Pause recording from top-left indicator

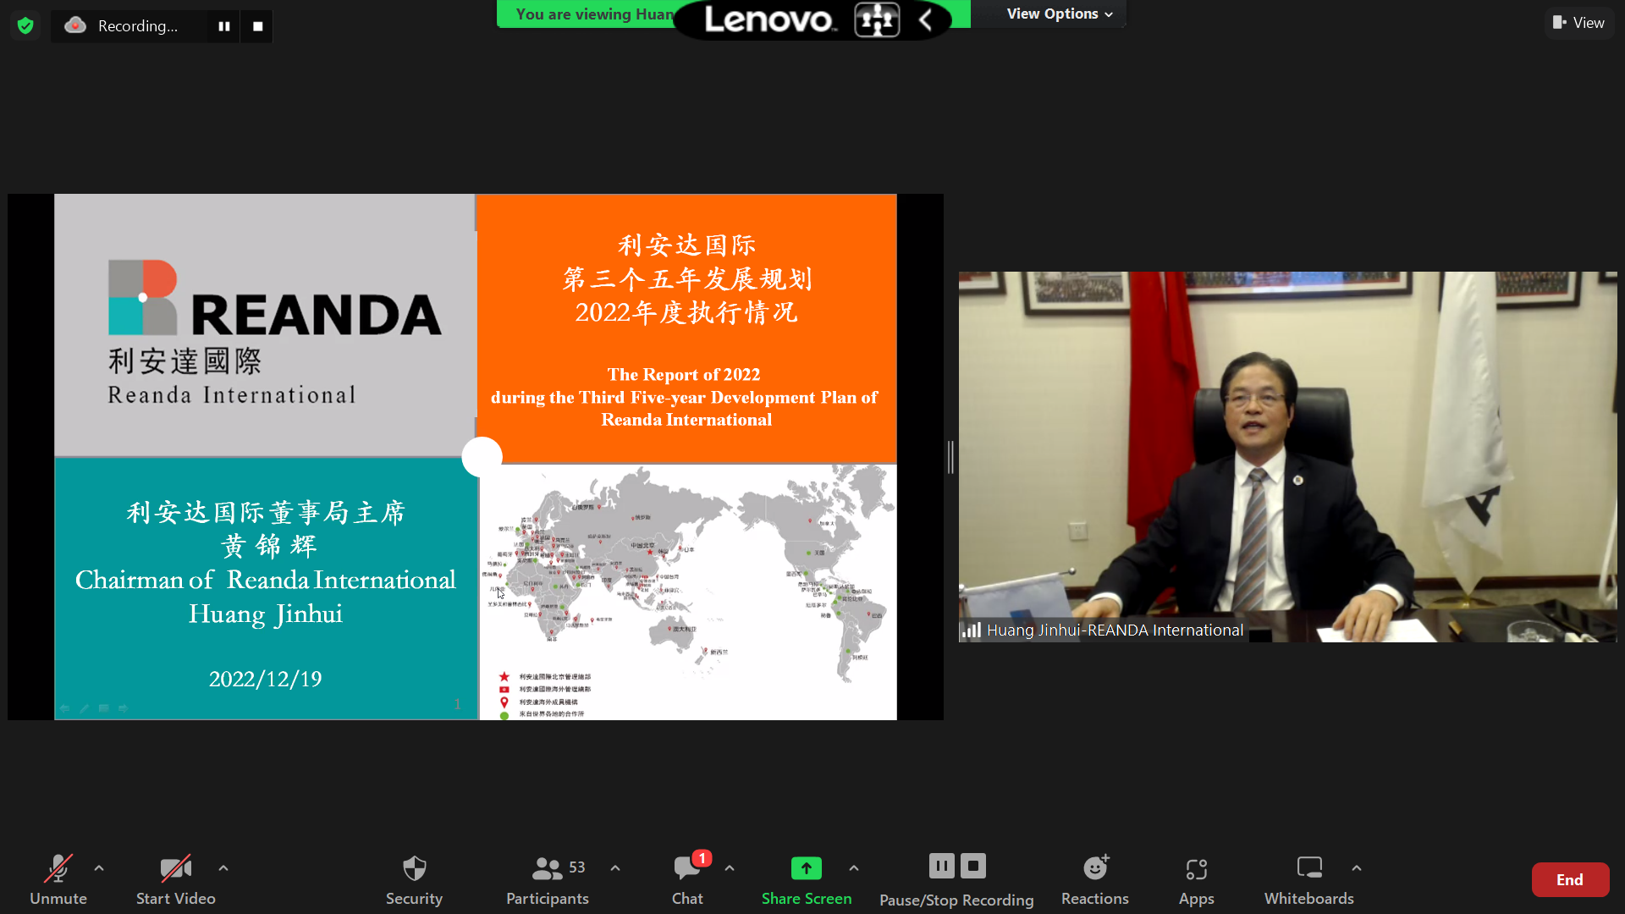tap(223, 26)
